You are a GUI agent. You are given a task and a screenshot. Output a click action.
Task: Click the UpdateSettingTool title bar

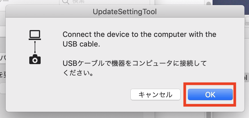coord(125,12)
